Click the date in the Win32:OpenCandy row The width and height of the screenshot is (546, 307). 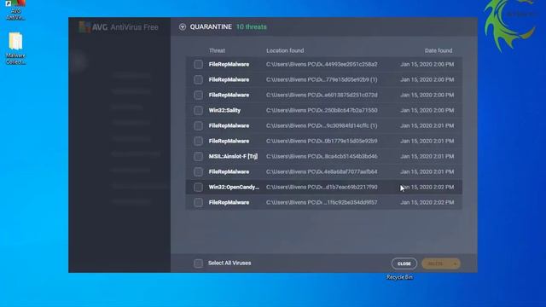pyautogui.click(x=427, y=187)
